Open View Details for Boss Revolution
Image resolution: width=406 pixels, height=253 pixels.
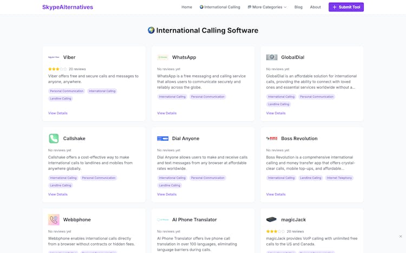tap(276, 194)
